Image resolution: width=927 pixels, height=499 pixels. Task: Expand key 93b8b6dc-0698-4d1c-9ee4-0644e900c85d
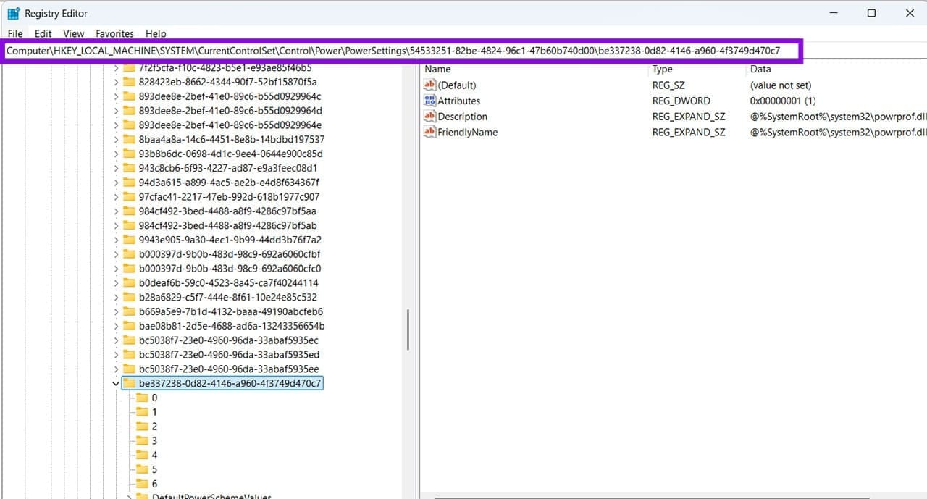116,154
